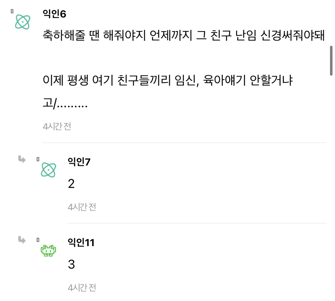Click 익인7's atom avatar icon
The height and width of the screenshot is (301, 335).
tap(48, 169)
